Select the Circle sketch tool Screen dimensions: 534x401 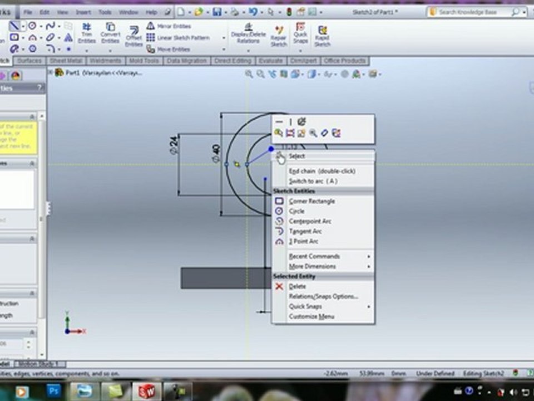click(32, 26)
